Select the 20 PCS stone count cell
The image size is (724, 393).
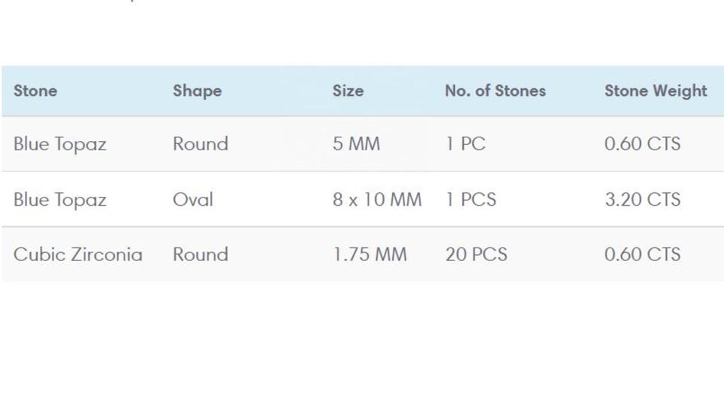coord(476,254)
